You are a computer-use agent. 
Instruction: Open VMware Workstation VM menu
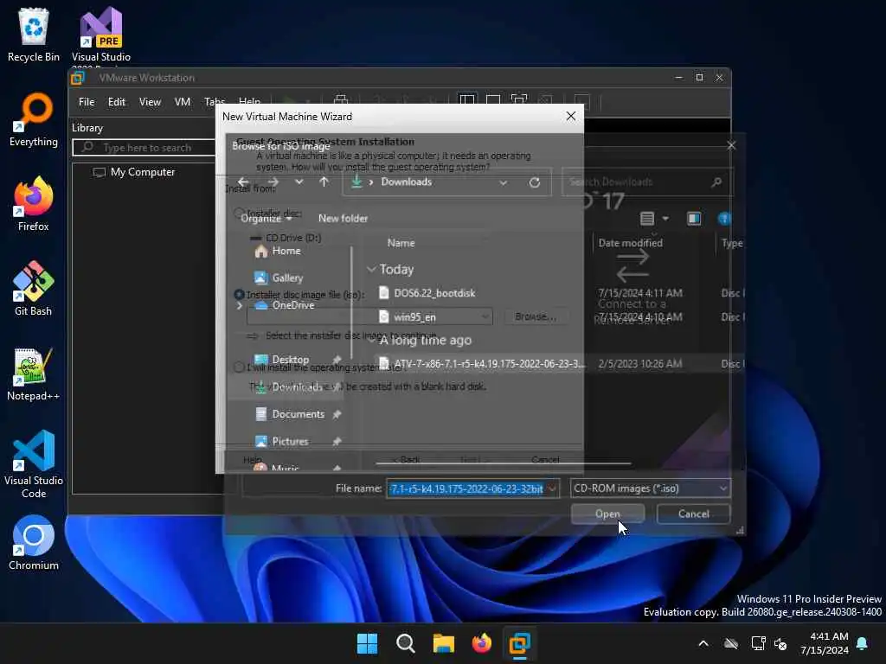[182, 102]
